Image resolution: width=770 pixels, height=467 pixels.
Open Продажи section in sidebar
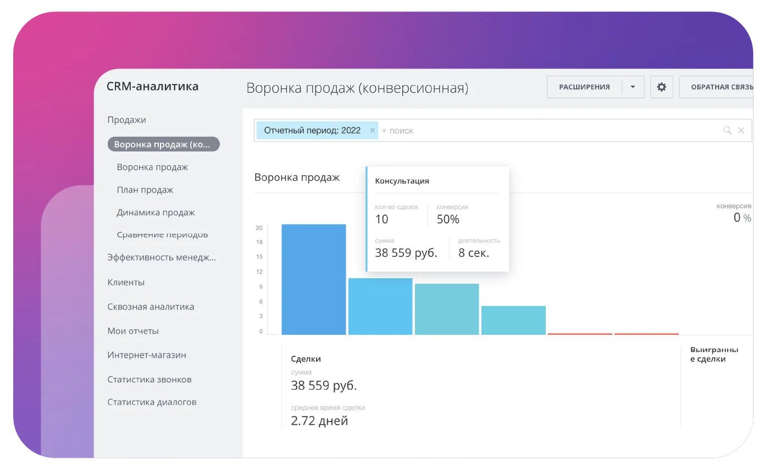[127, 120]
